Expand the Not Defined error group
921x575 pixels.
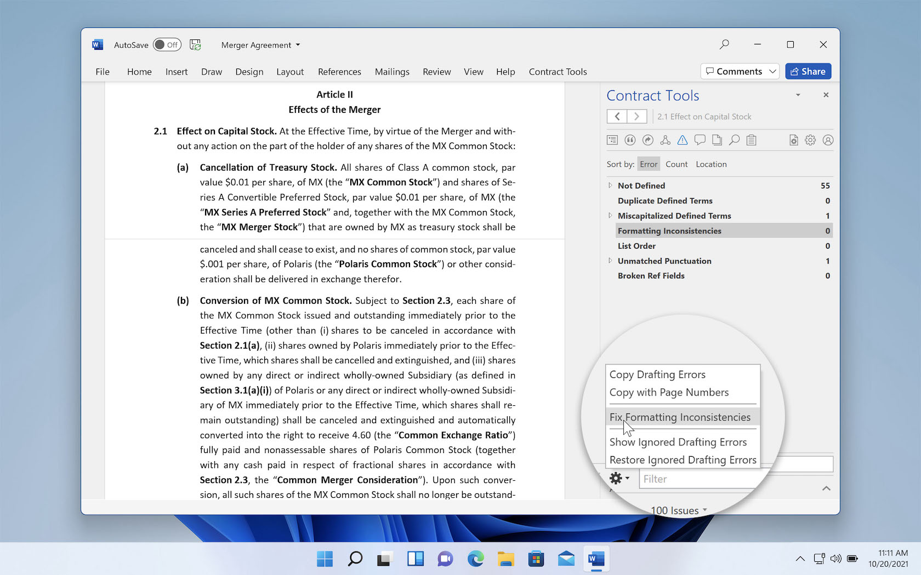[x=610, y=186]
